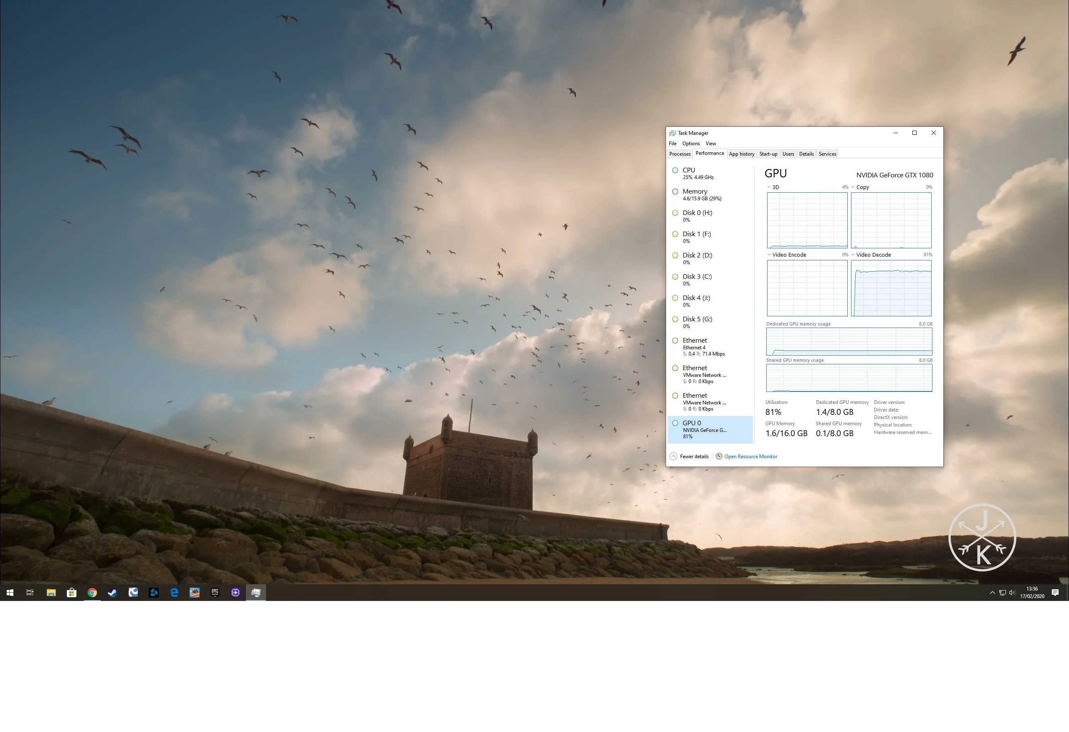Open Microsoft Store from the taskbar

[x=72, y=593]
